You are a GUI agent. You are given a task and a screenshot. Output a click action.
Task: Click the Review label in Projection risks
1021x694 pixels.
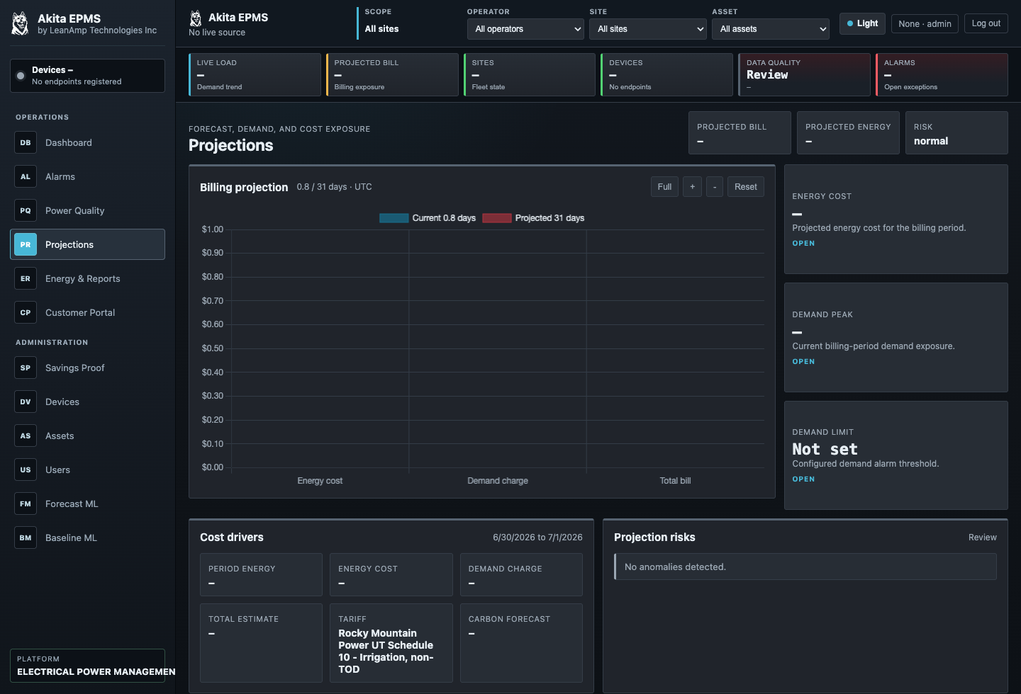tap(983, 537)
